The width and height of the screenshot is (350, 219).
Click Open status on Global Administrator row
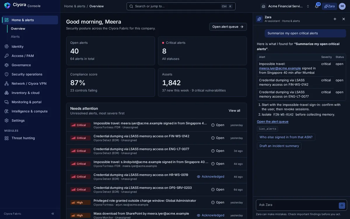coord(218,202)
